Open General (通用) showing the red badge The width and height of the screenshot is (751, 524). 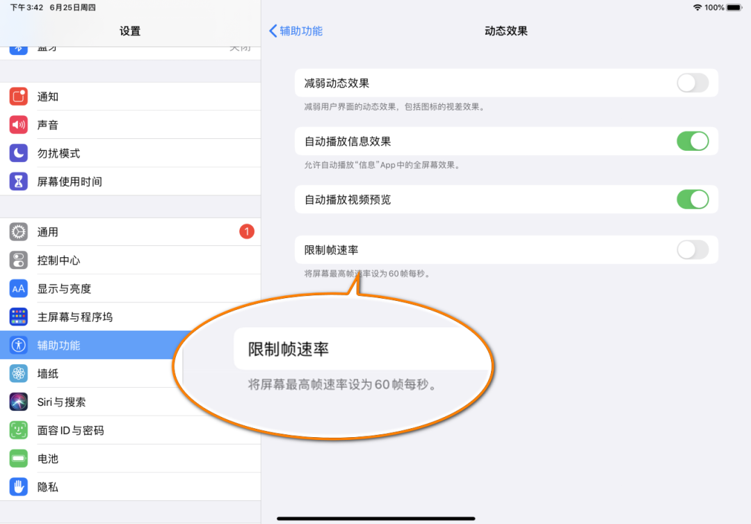(x=19, y=232)
